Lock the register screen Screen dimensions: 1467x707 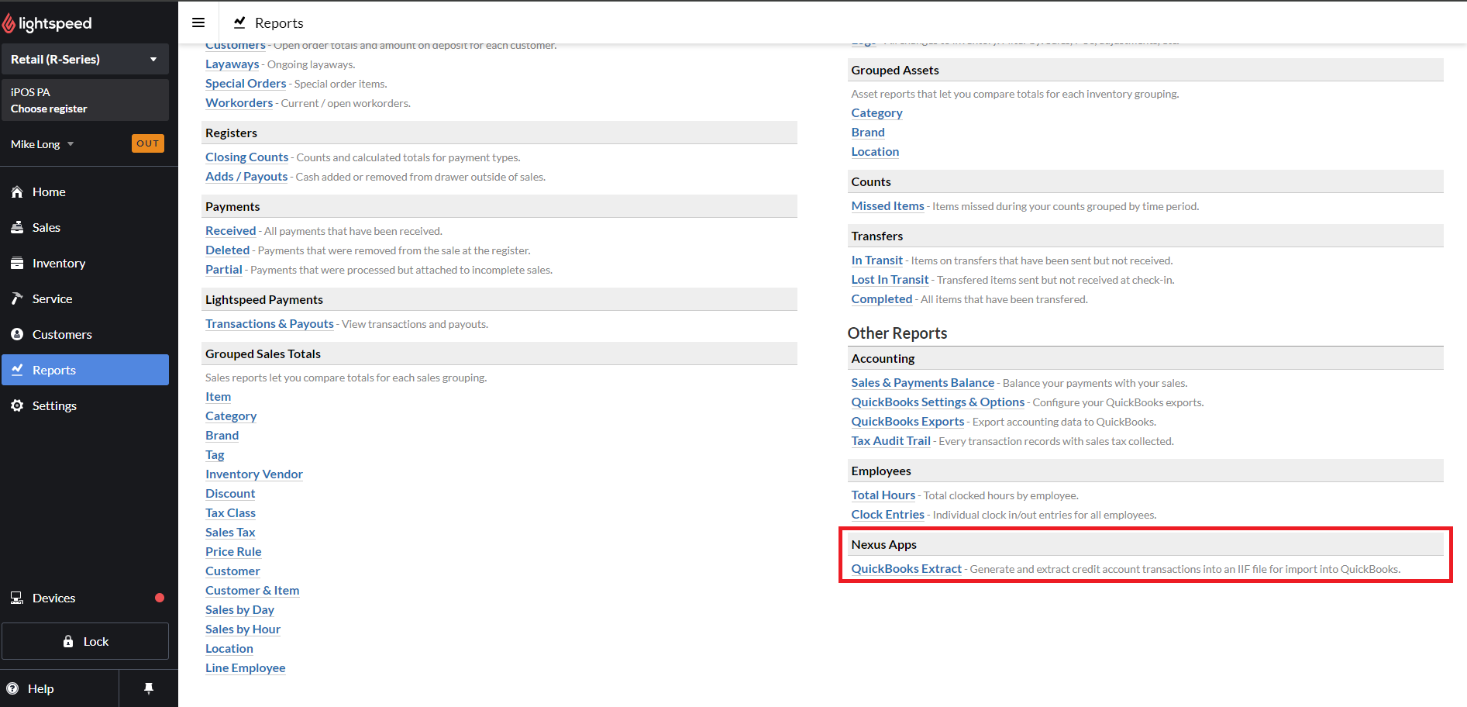click(85, 641)
